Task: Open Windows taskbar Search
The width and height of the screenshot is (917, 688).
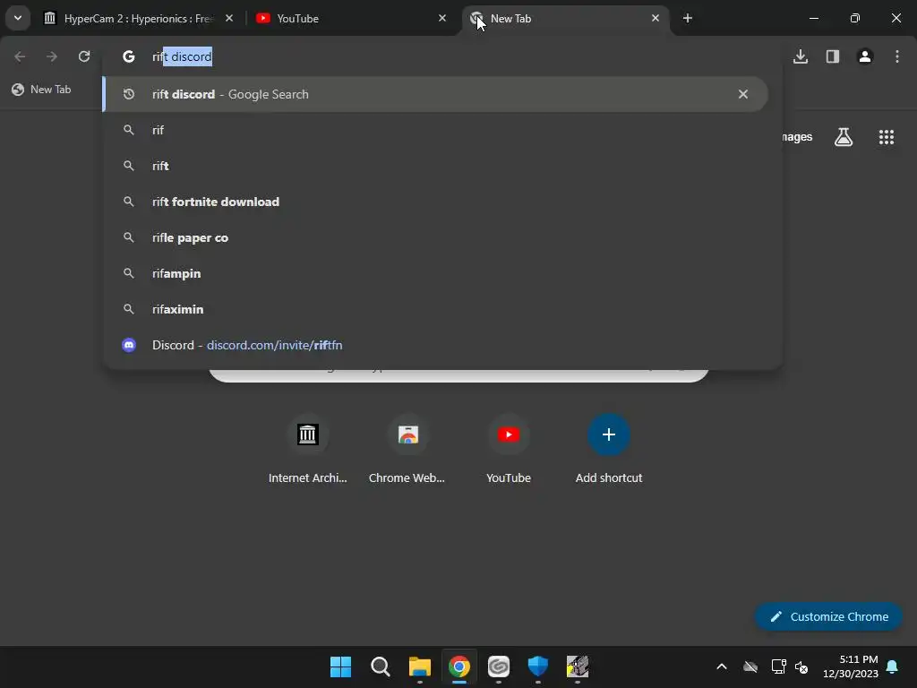Action: point(380,666)
